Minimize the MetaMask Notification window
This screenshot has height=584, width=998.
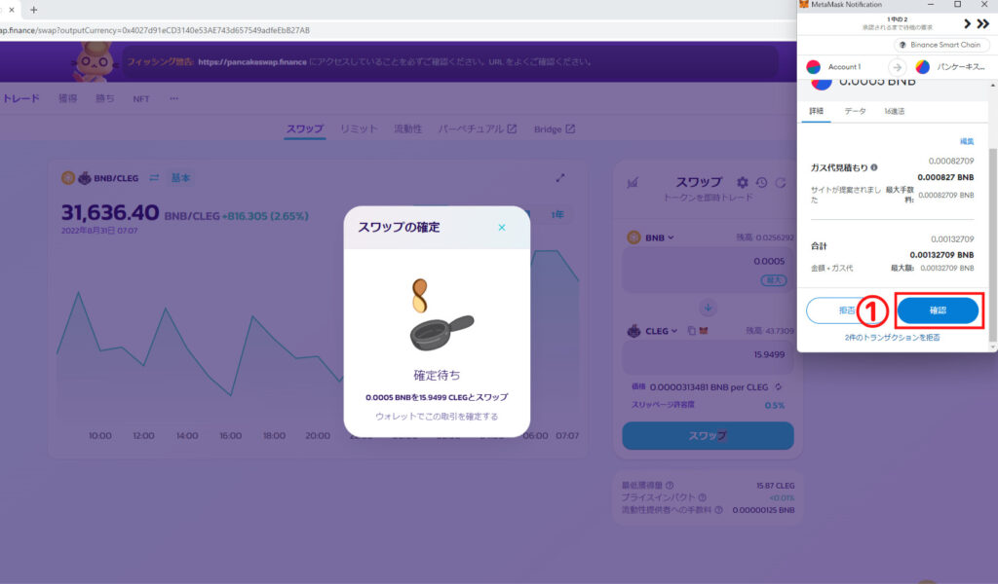coord(931,5)
